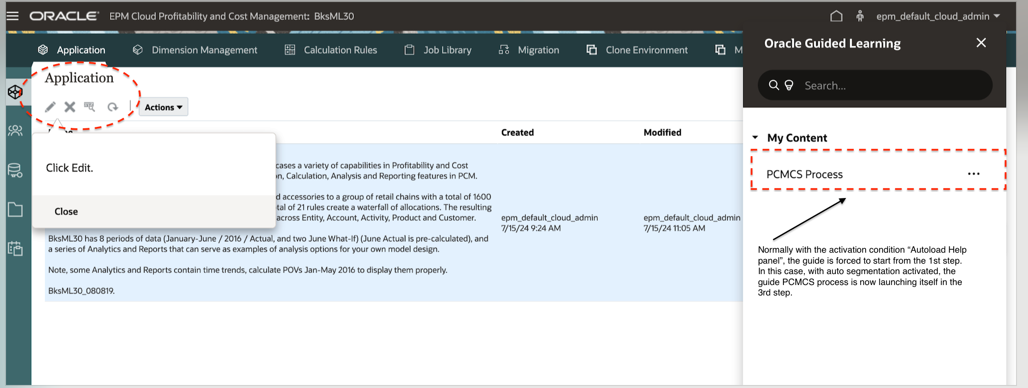Screen dimensions: 1028x388
Task: Click the Modified column header
Action: pos(662,132)
